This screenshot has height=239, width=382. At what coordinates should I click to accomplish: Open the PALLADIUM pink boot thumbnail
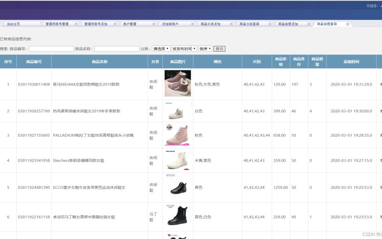[178, 135]
